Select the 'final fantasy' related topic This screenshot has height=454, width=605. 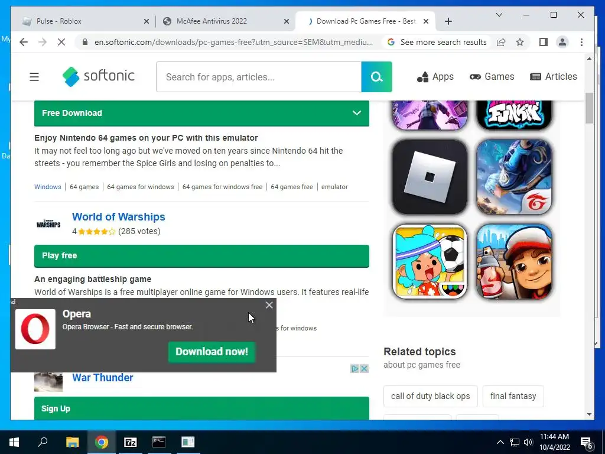point(513,396)
